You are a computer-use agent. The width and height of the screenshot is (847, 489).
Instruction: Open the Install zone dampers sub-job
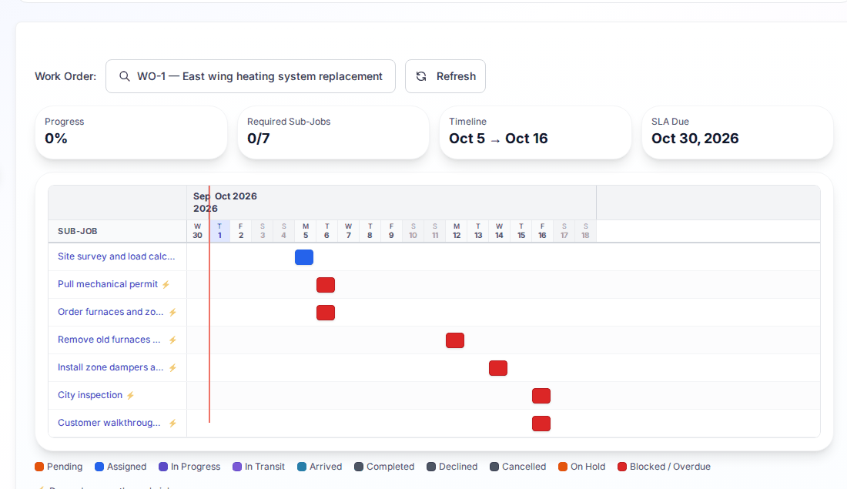coord(110,367)
